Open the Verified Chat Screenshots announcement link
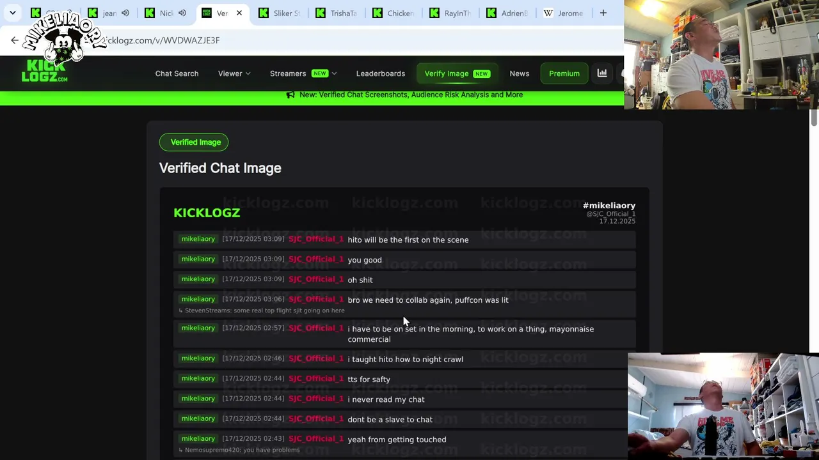This screenshot has height=460, width=819. point(411,95)
